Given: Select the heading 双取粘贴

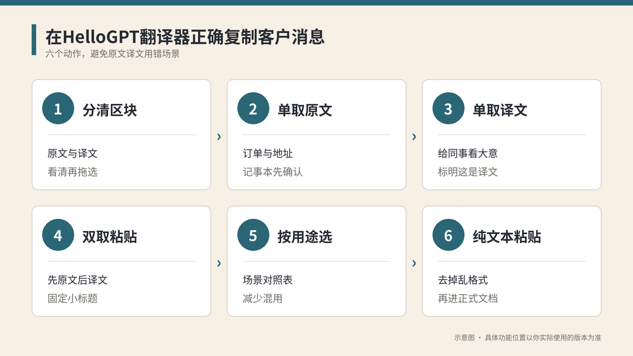Looking at the screenshot, I should [110, 236].
